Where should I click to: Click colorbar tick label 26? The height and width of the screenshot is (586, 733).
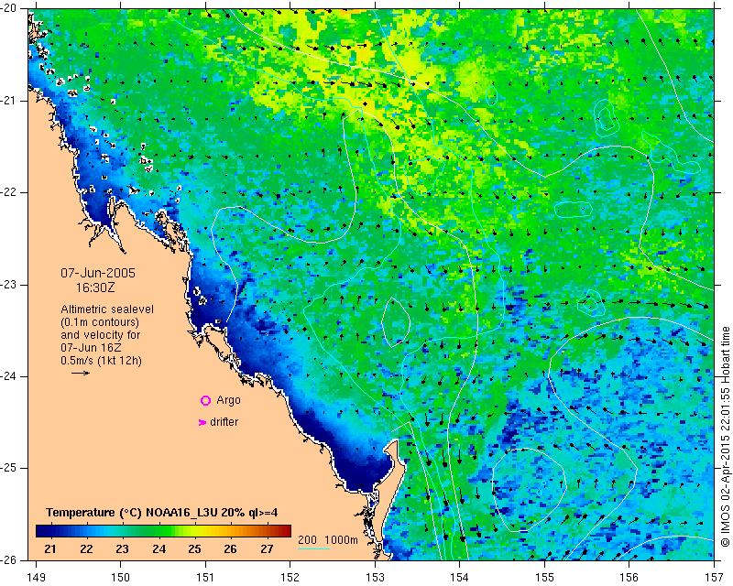[x=230, y=549]
